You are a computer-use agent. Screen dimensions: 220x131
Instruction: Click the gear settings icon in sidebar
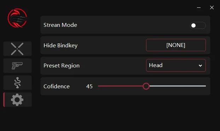coord(17,100)
